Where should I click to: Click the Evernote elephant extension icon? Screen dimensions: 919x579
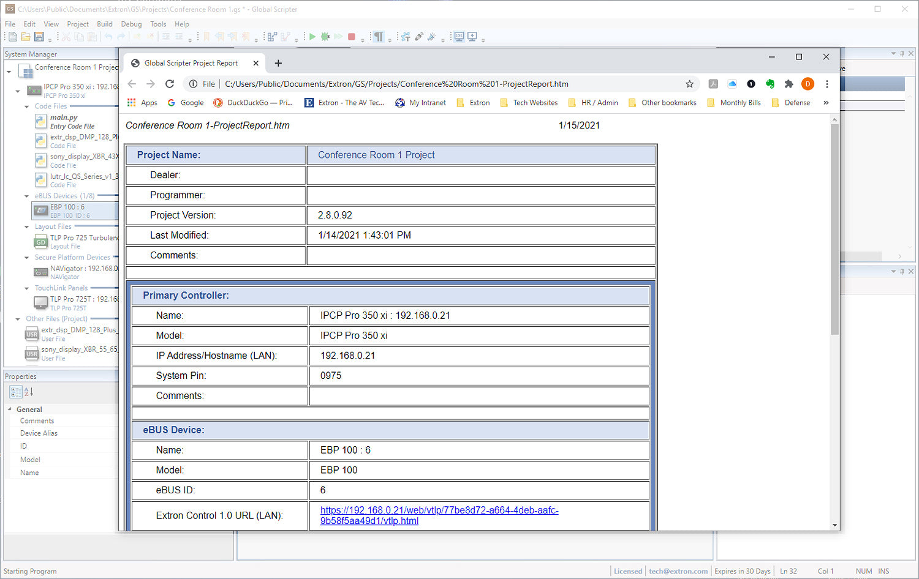[x=770, y=84]
